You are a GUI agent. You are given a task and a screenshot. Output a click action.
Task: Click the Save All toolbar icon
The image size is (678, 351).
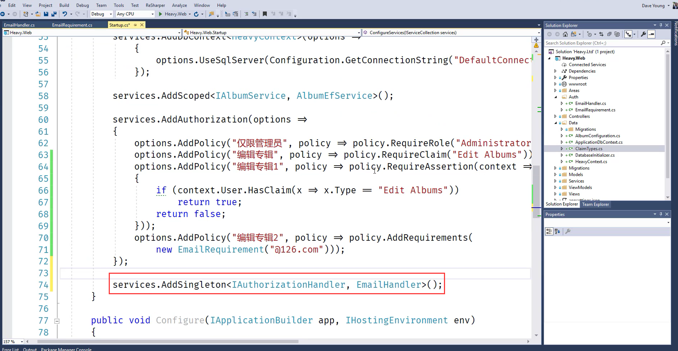[x=54, y=14]
